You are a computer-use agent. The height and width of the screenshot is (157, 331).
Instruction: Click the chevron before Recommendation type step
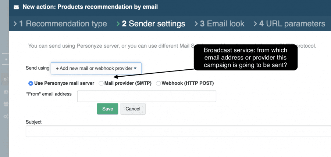(x=15, y=24)
